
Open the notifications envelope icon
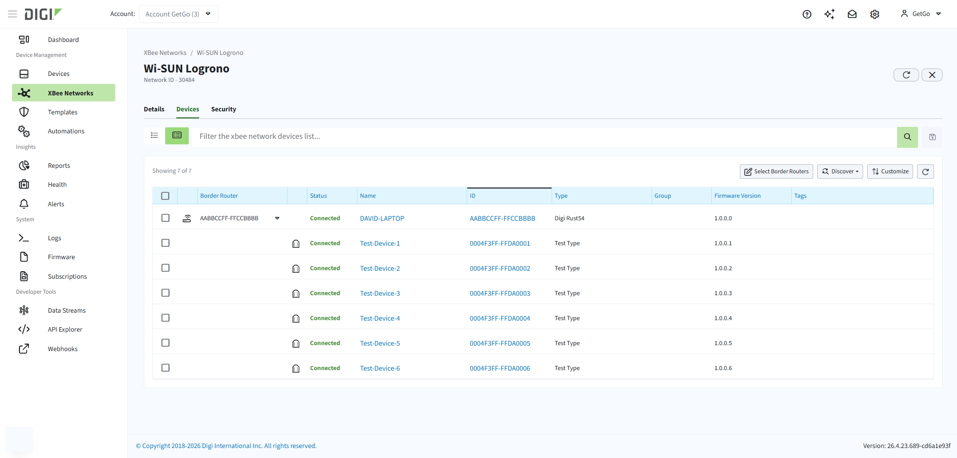click(x=852, y=14)
